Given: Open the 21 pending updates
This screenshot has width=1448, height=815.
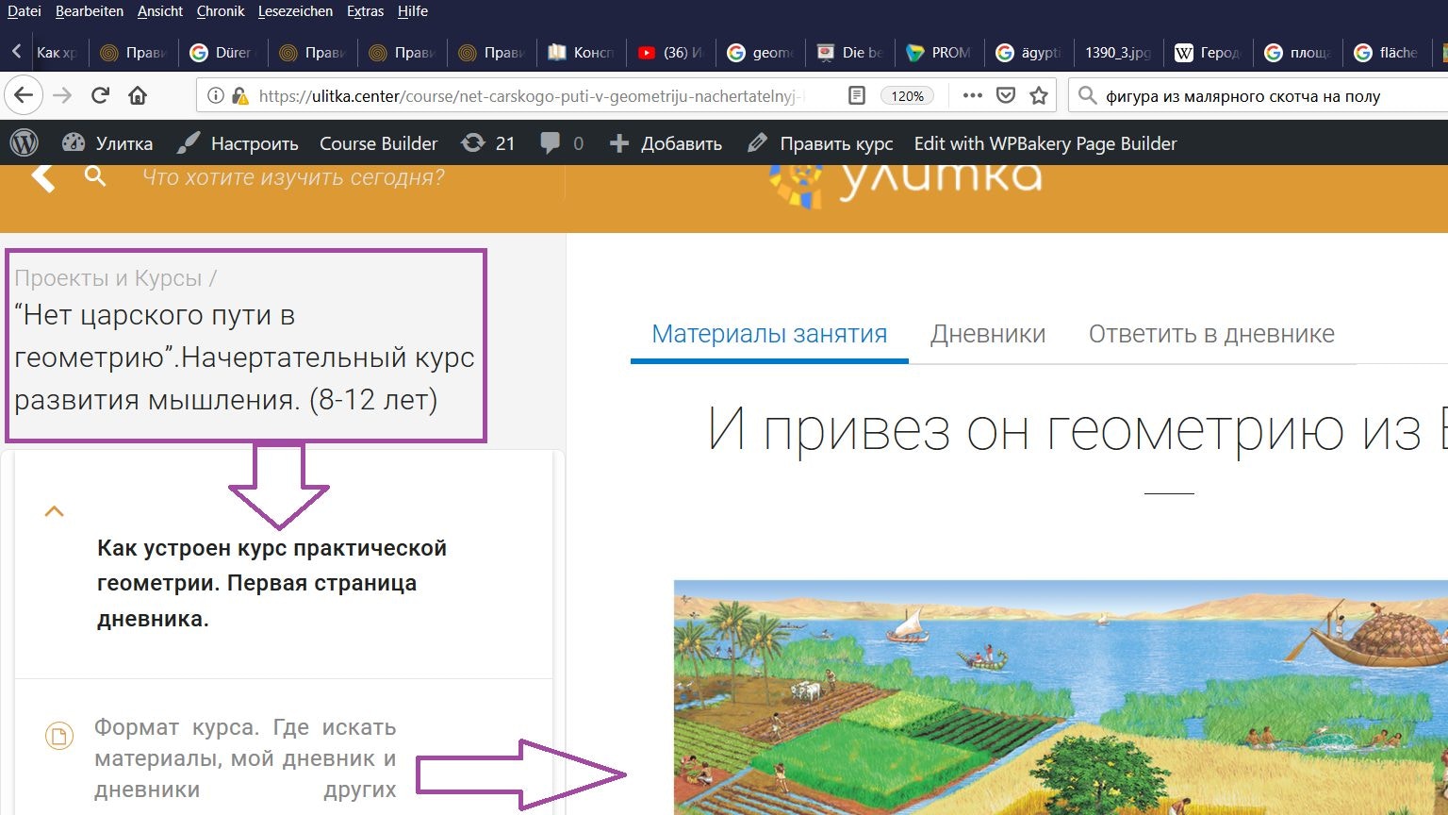Looking at the screenshot, I should click(487, 143).
